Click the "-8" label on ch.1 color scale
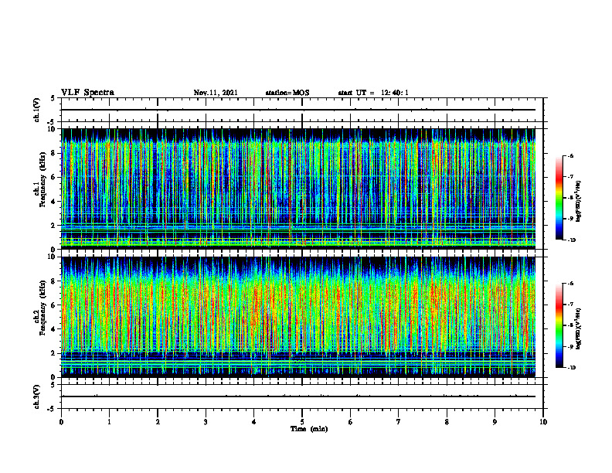 [x=570, y=198]
